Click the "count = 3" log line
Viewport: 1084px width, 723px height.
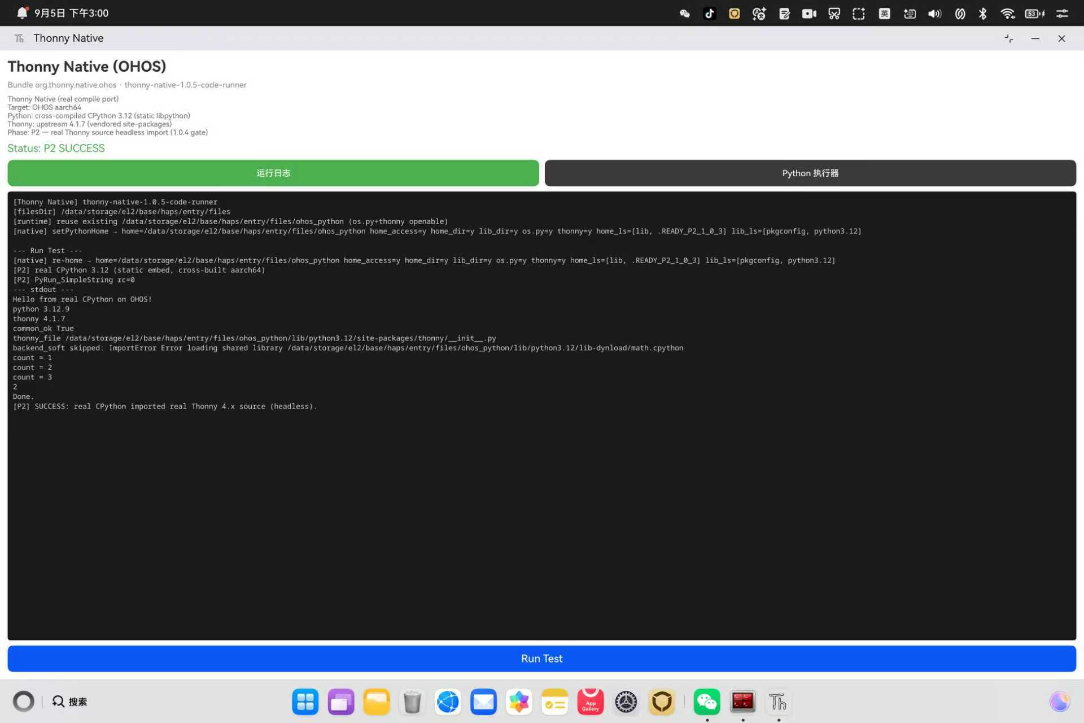click(32, 377)
